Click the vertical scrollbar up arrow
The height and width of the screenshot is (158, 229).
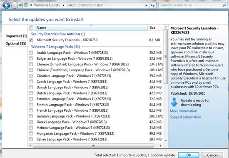coord(166,27)
